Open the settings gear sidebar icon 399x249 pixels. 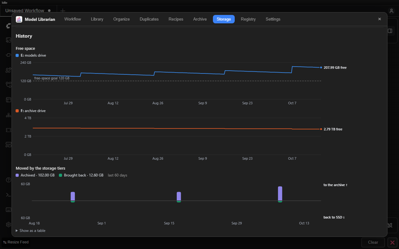tap(8, 224)
